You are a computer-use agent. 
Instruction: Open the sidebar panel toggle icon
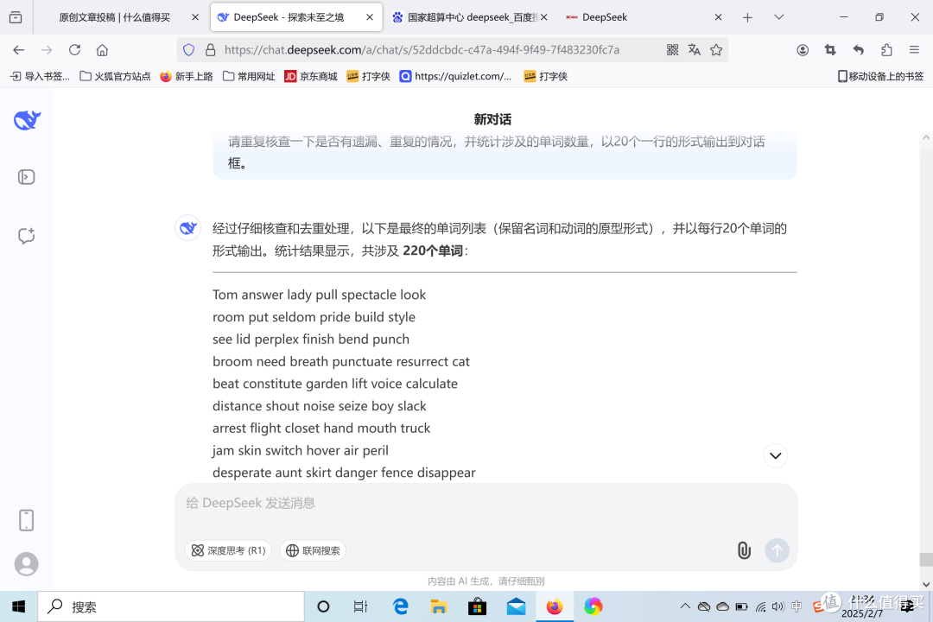26,177
